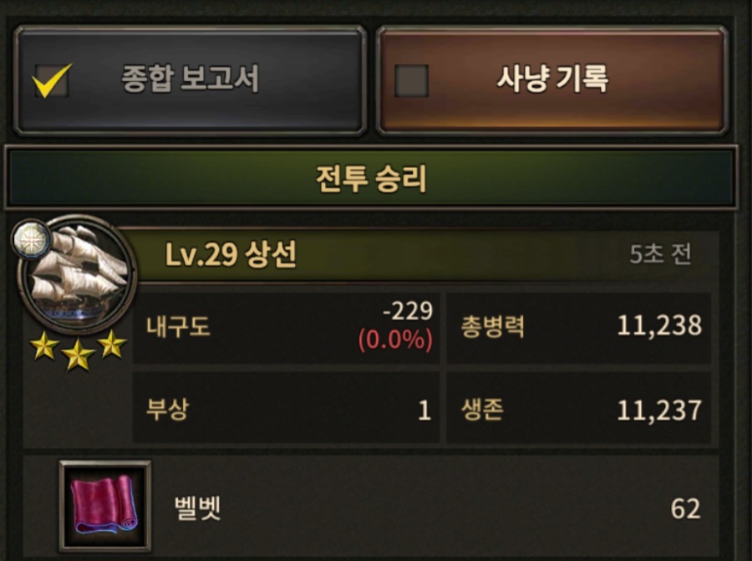Tap the compass badge on ship portrait
Screen dimensions: 752x561
coord(31,238)
